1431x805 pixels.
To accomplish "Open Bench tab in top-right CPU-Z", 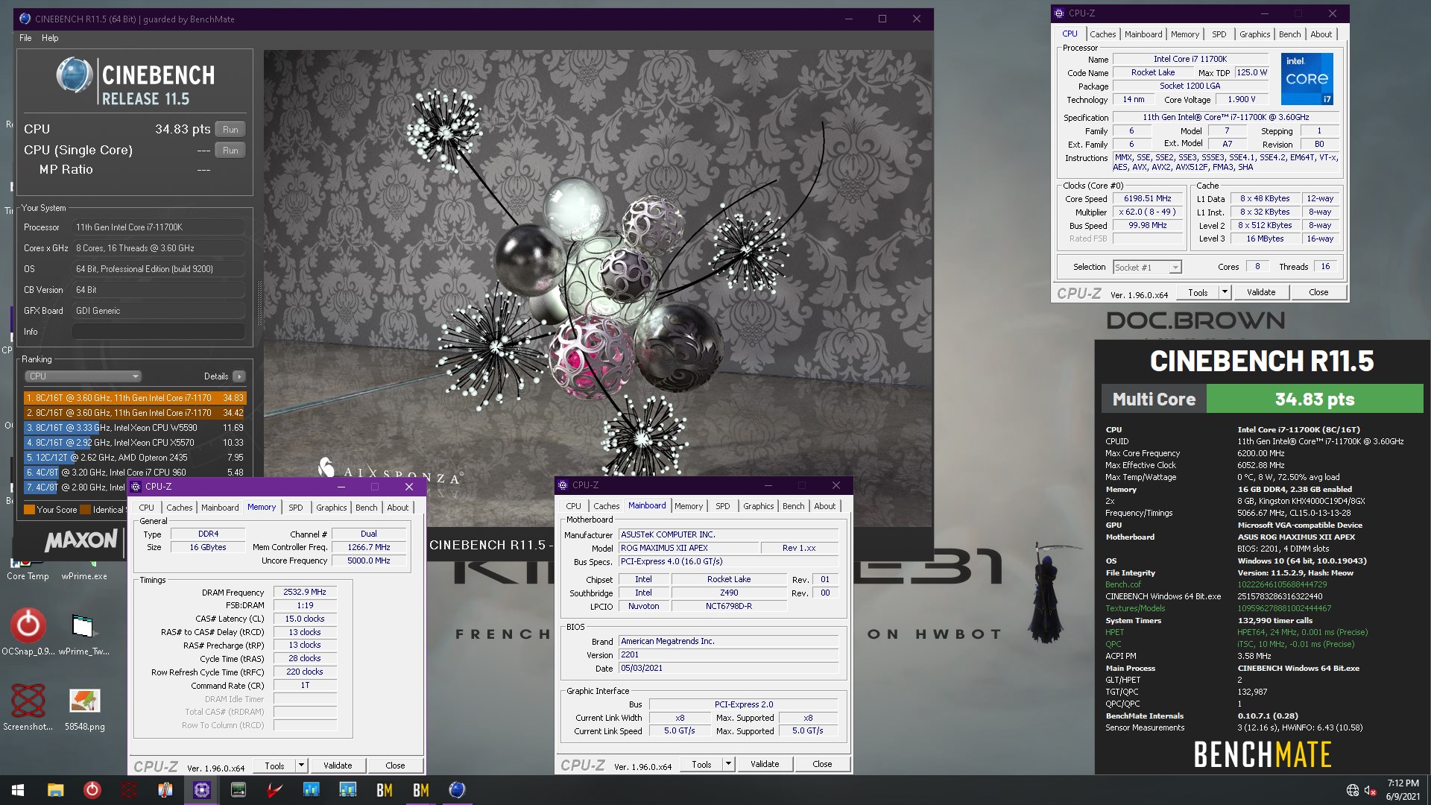I will click(x=1289, y=34).
